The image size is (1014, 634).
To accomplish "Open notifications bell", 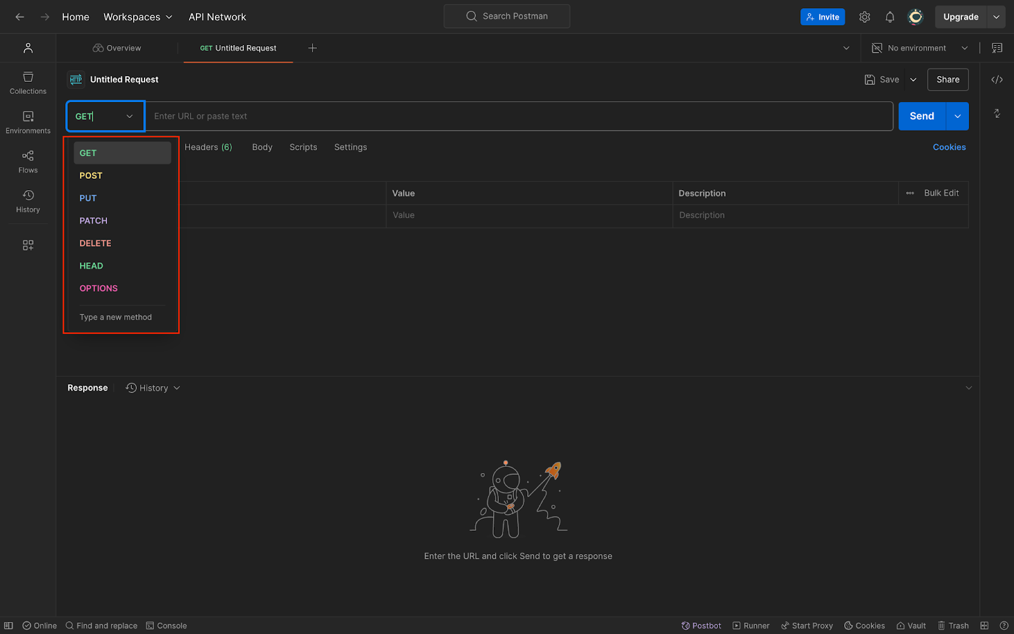I will pyautogui.click(x=890, y=17).
